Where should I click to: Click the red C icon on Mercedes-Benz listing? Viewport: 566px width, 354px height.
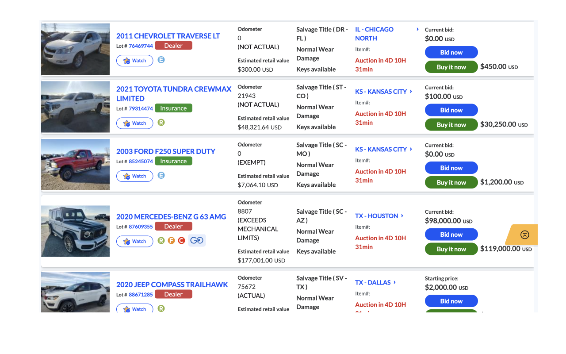tap(181, 241)
